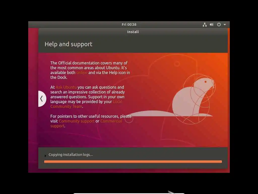Image resolution: width=258 pixels, height=194 pixels.
Task: Click the 'Help and support' heading
Action: pos(69,44)
